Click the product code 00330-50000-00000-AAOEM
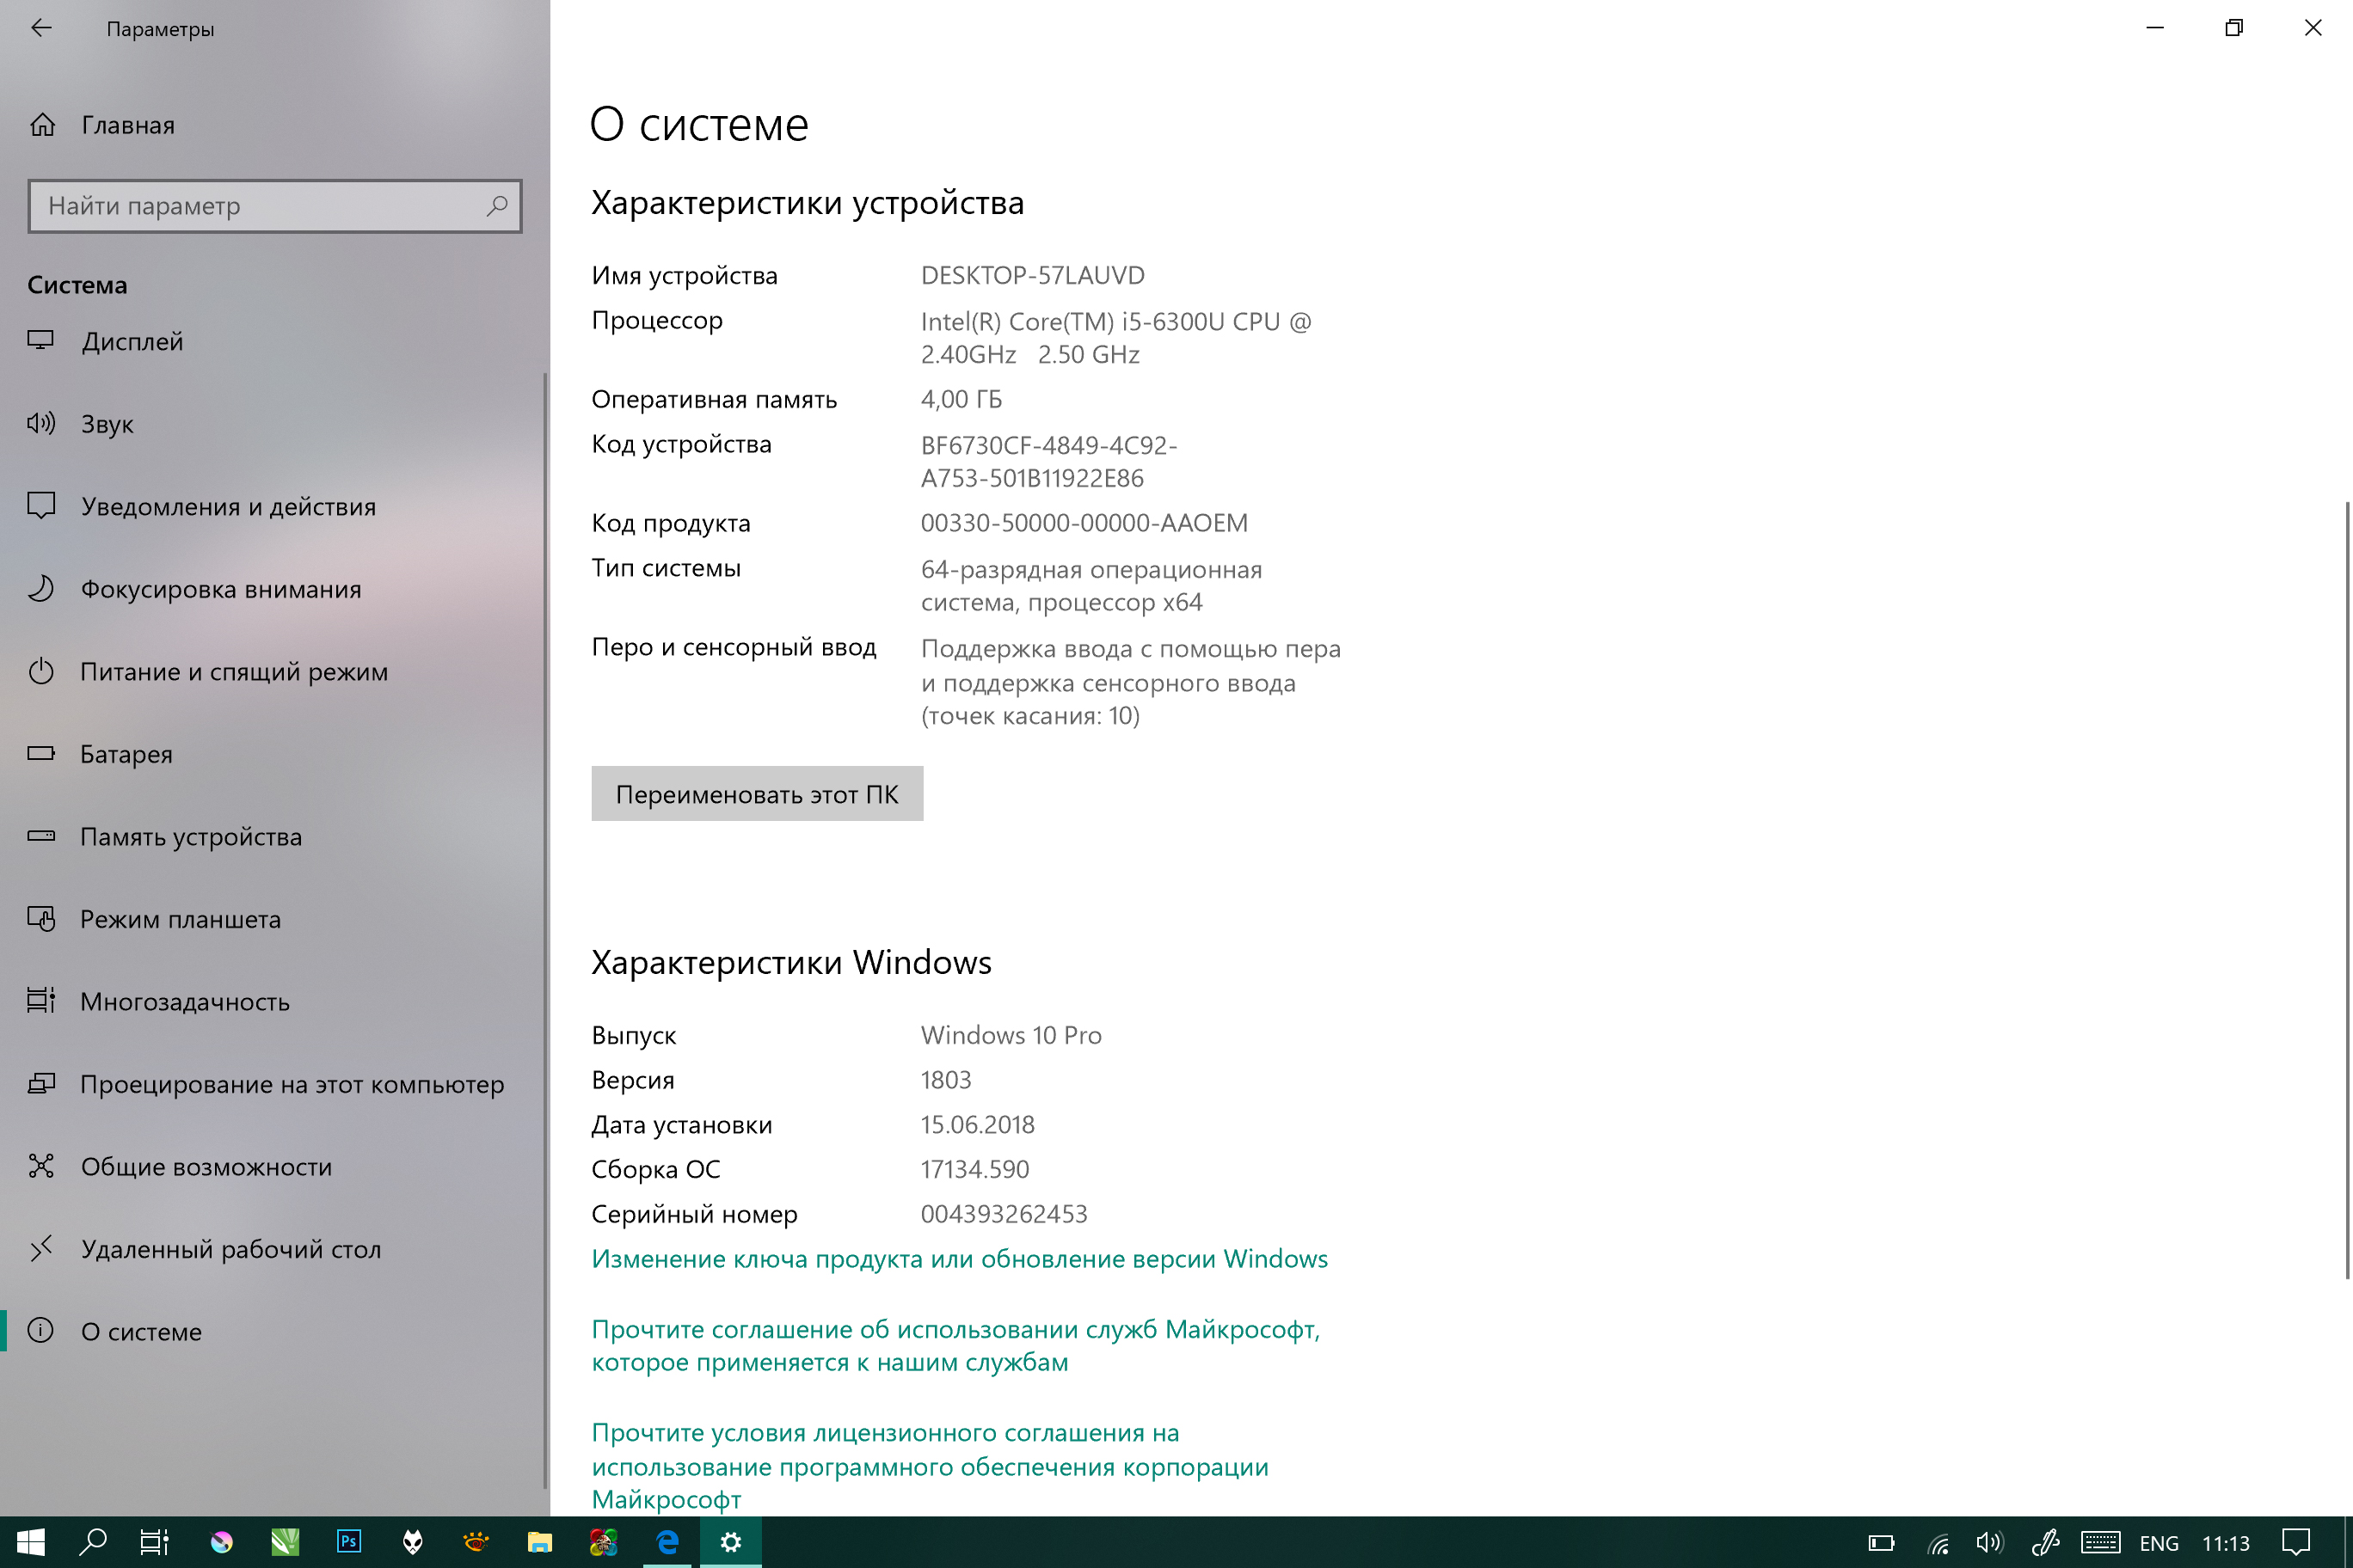2353x1568 pixels. click(x=1084, y=523)
